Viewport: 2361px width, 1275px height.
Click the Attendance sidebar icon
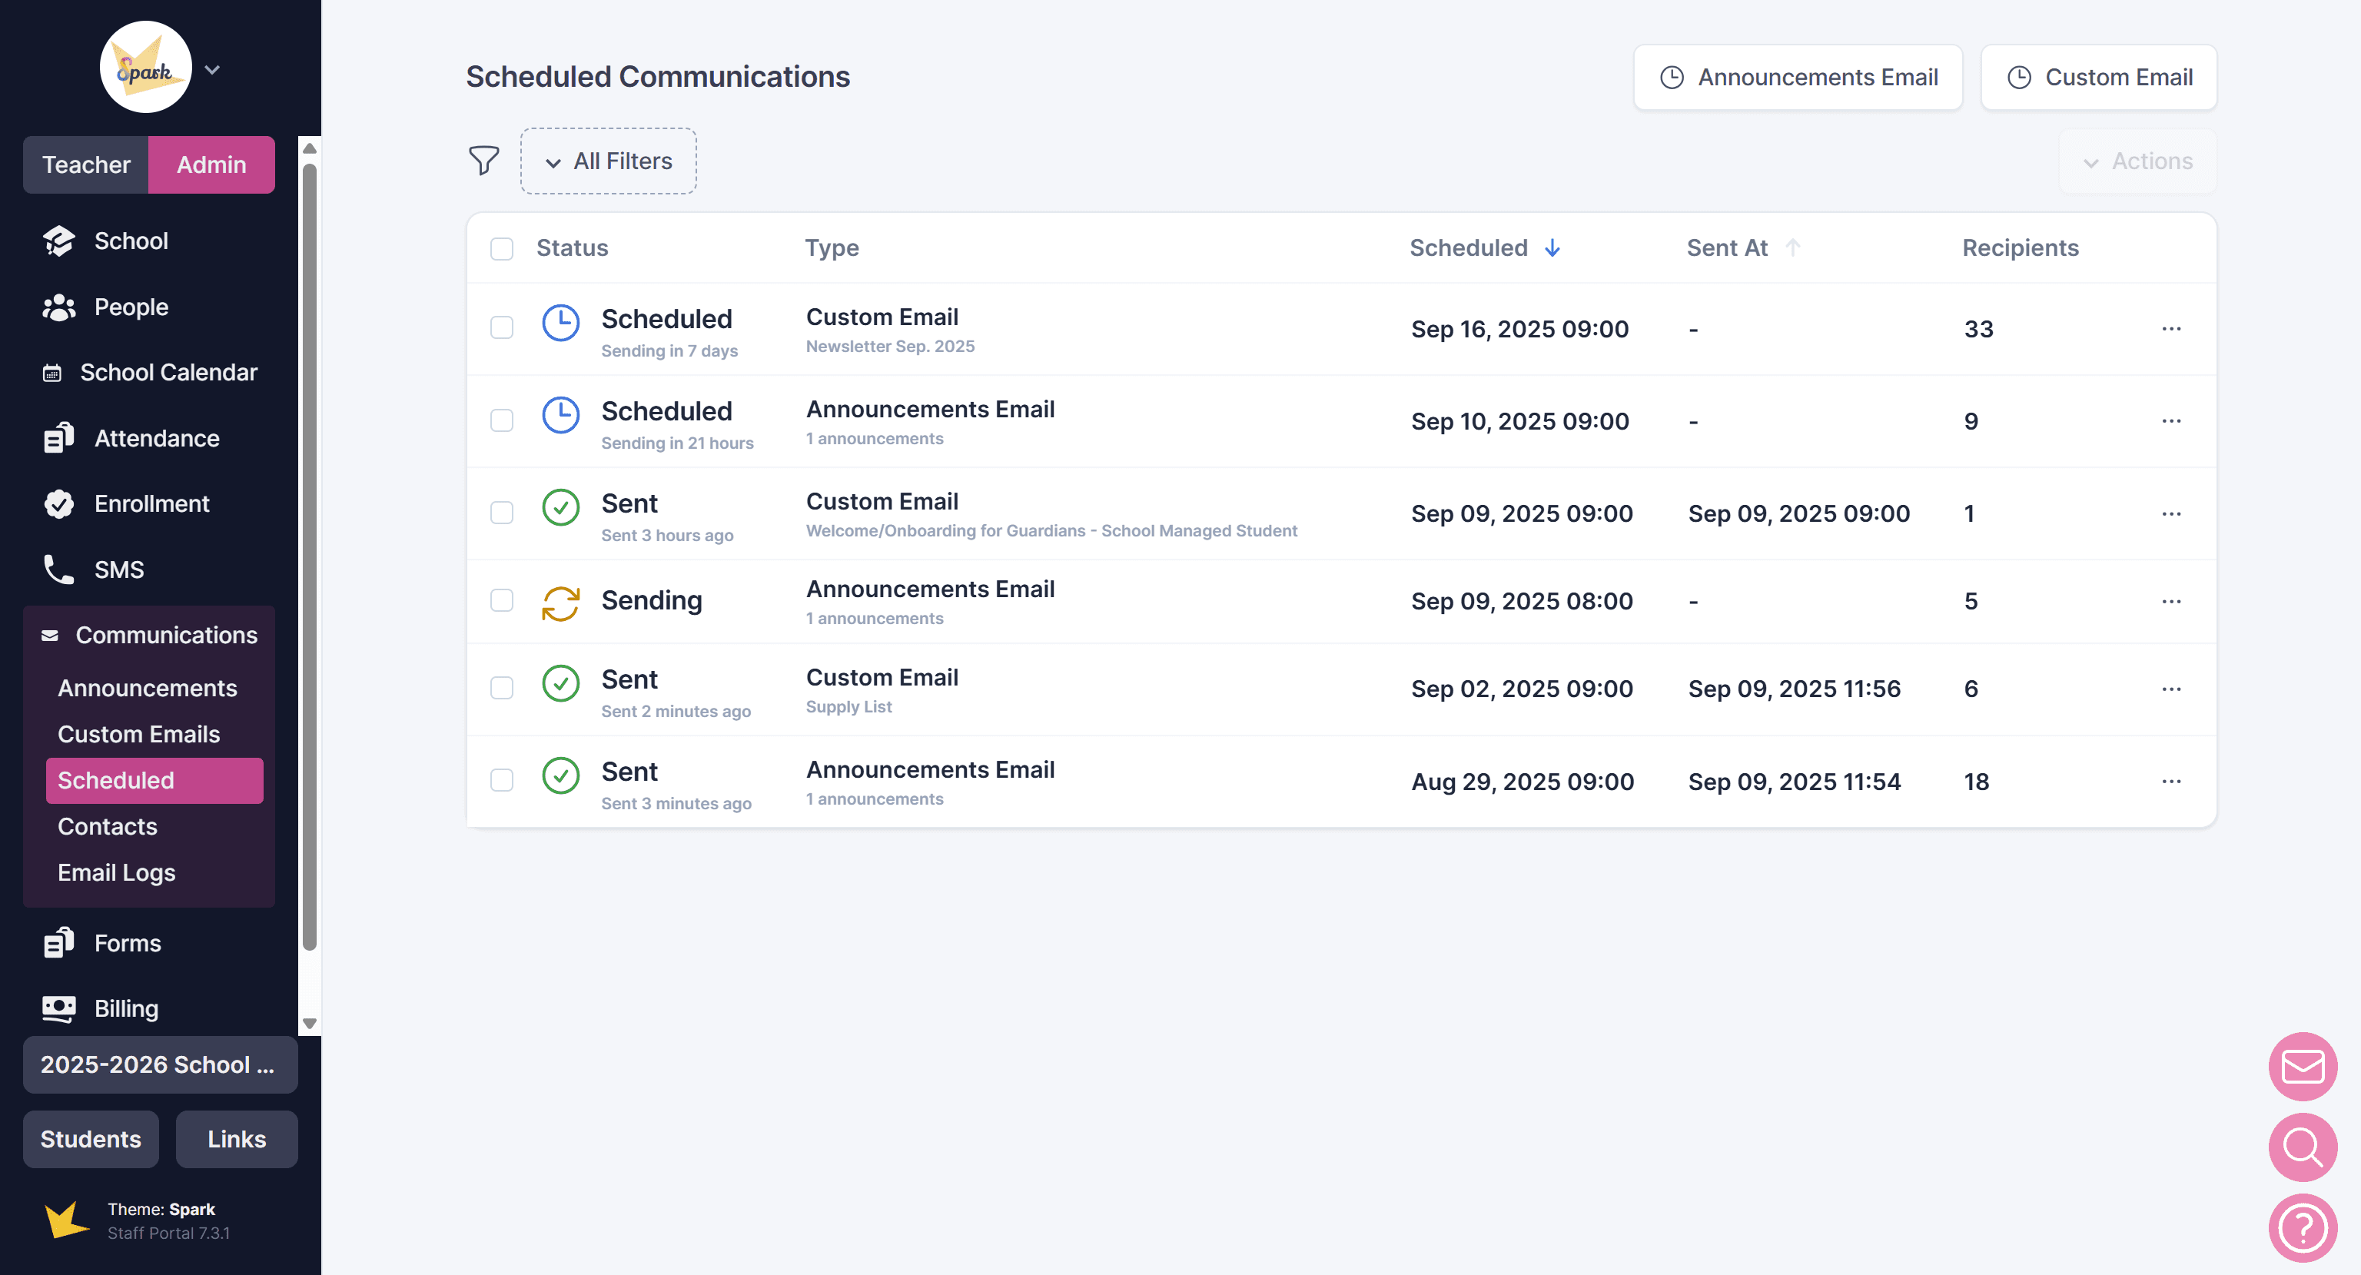58,438
